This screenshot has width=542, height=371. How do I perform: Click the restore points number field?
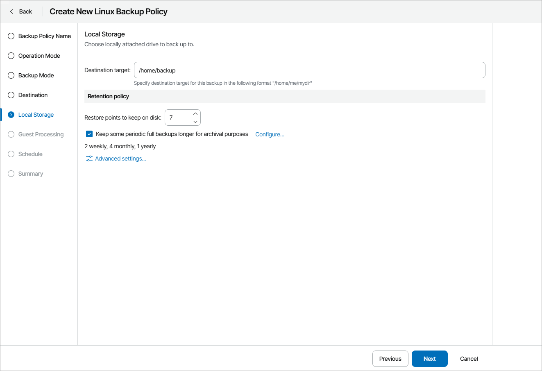coord(178,118)
